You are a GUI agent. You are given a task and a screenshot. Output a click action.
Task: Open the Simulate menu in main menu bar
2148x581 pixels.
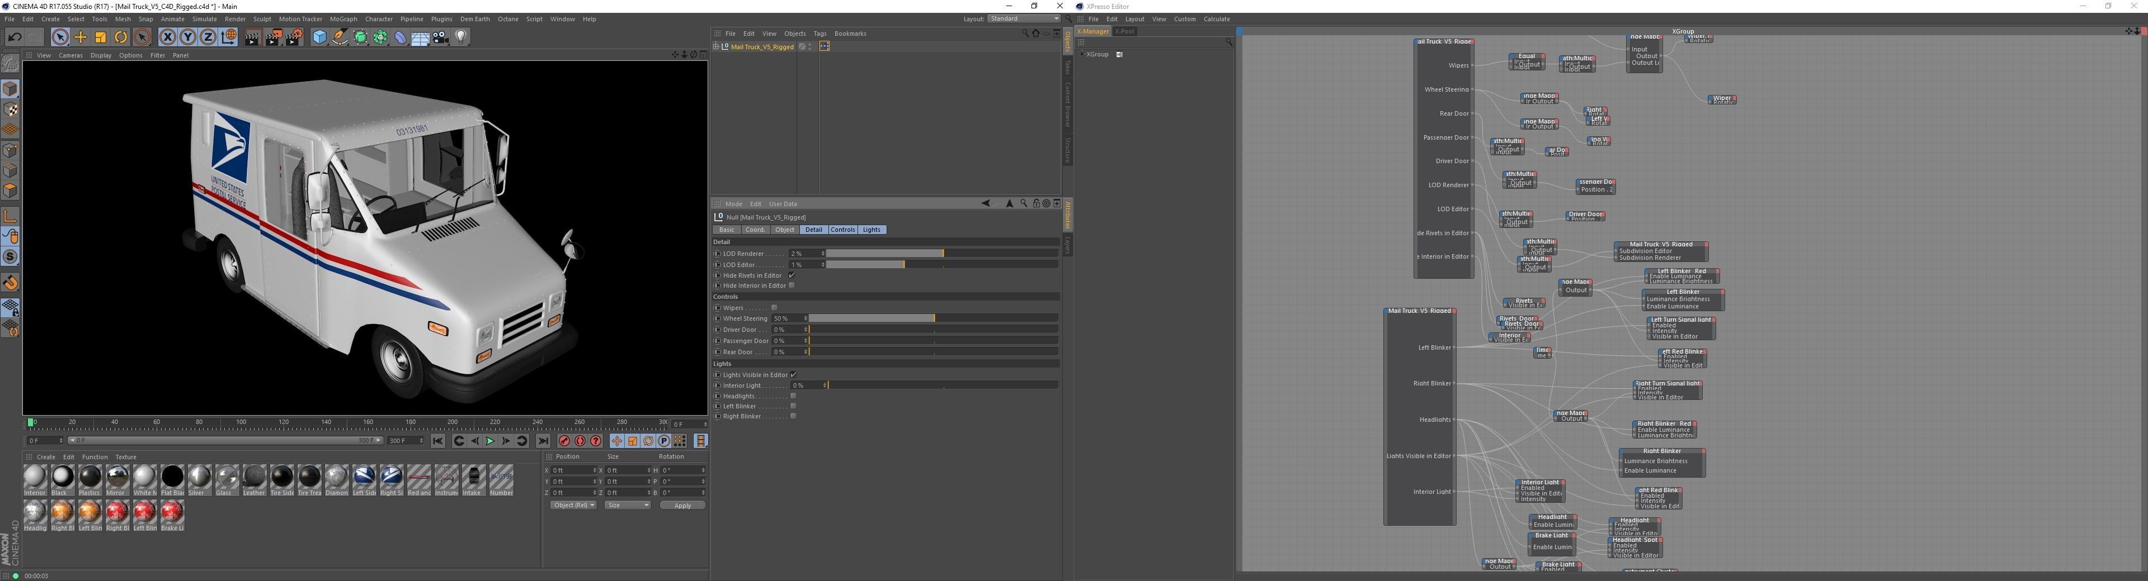pyautogui.click(x=204, y=19)
